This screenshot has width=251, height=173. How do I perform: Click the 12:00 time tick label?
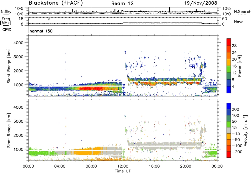pos(123,166)
